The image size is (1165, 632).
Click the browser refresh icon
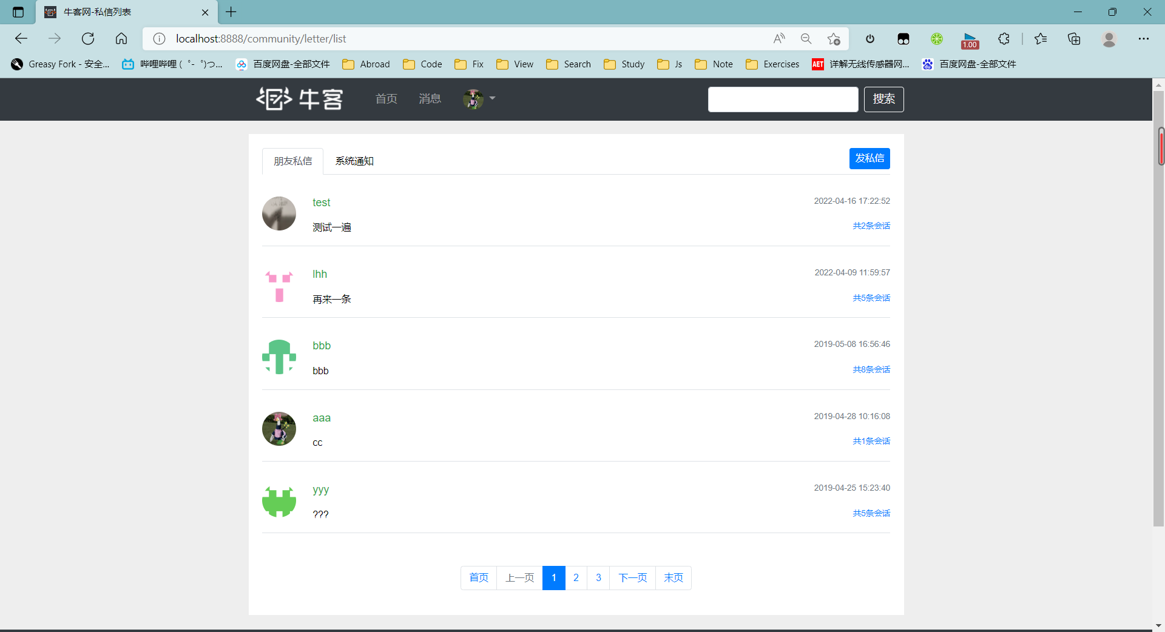click(x=88, y=39)
